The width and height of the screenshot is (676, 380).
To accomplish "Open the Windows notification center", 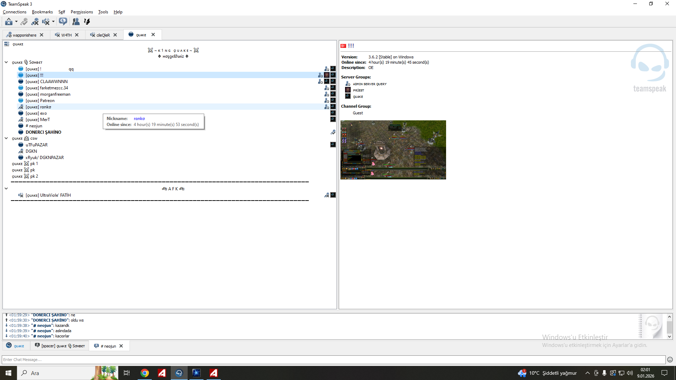I will tap(664, 373).
